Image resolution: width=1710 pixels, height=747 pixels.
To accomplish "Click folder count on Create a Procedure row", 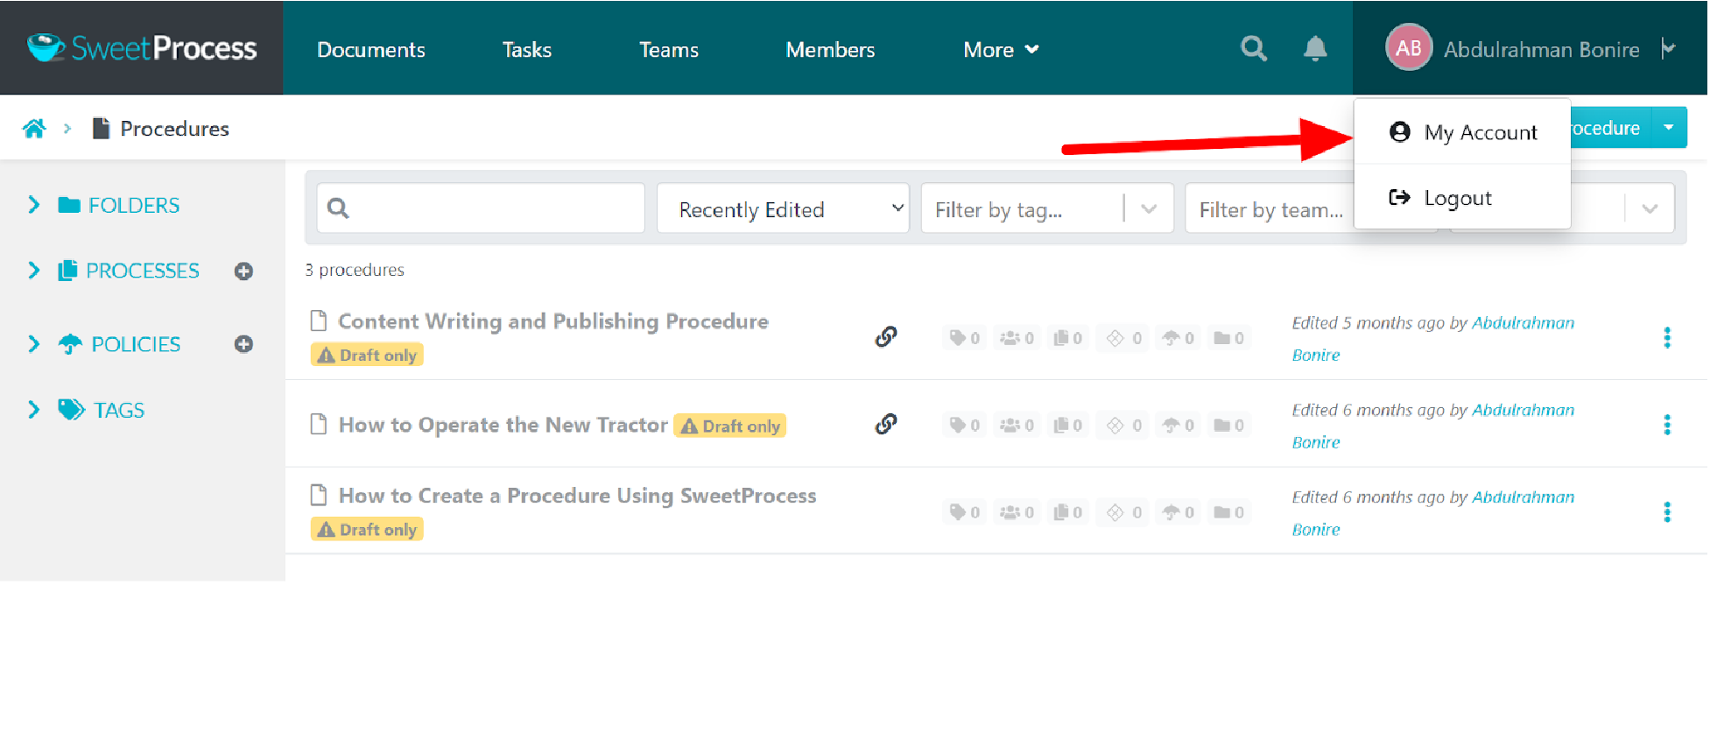I will [1228, 511].
